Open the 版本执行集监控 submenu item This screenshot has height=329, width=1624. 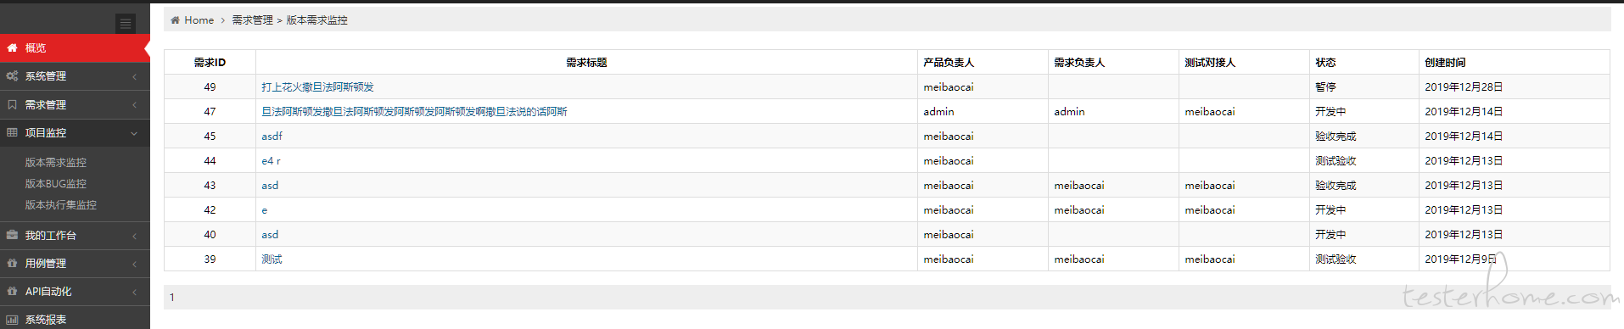click(60, 205)
